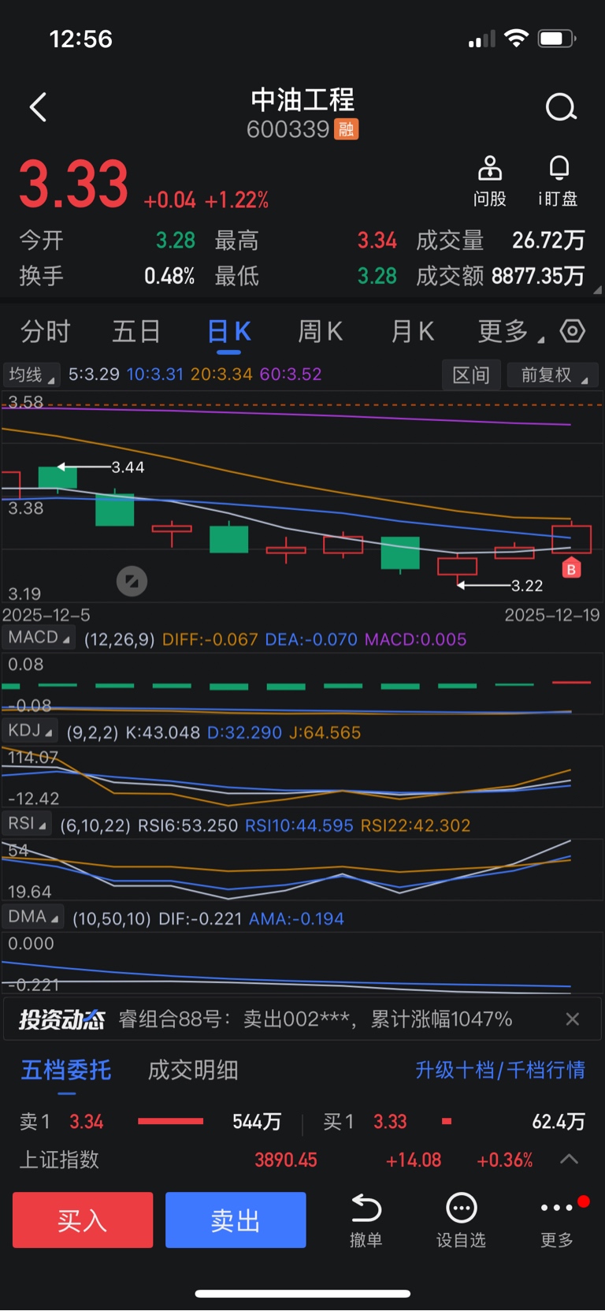The image size is (605, 1311).
Task: Tap the 卖1 3.34 order row
Action: pos(150,1121)
